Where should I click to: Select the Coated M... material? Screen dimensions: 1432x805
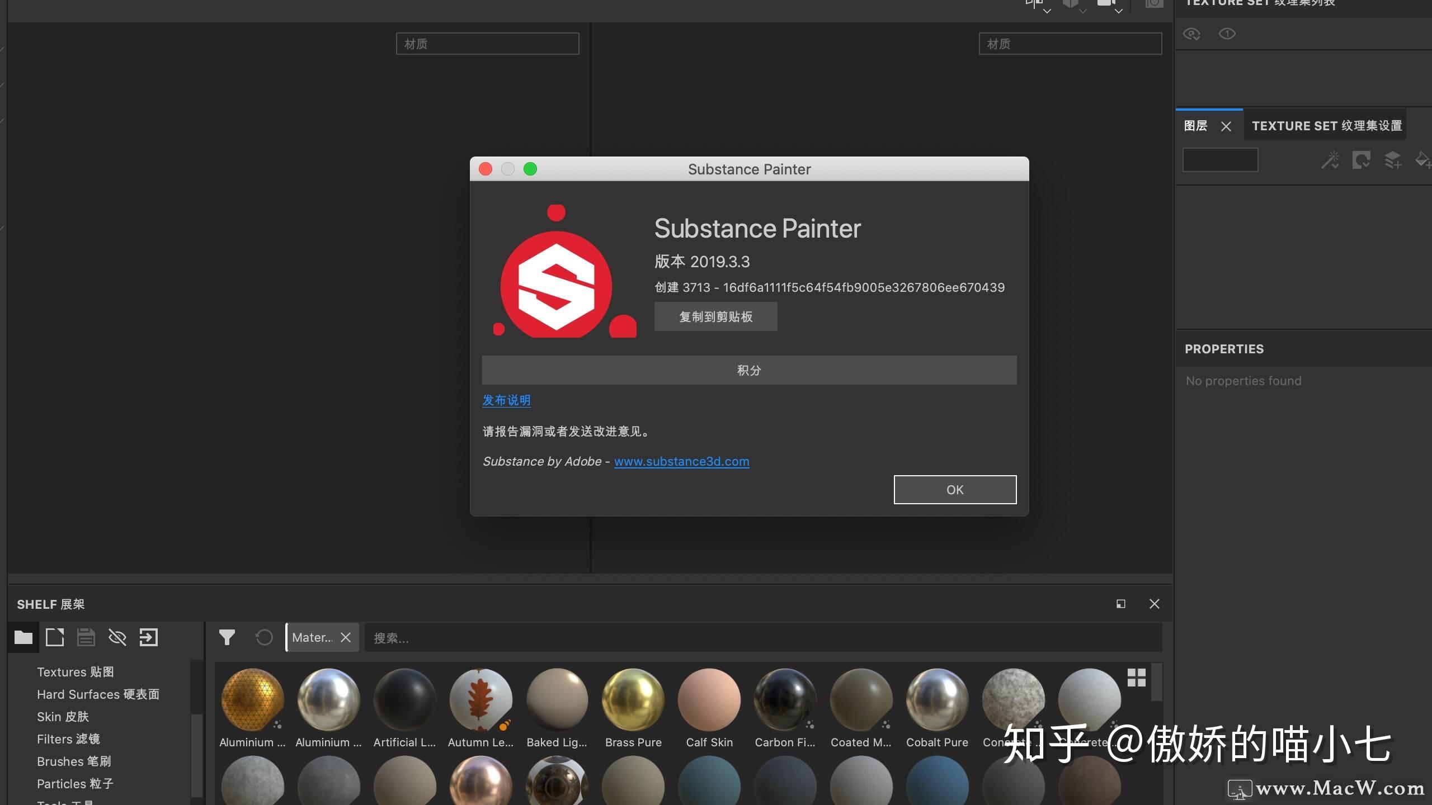[861, 700]
